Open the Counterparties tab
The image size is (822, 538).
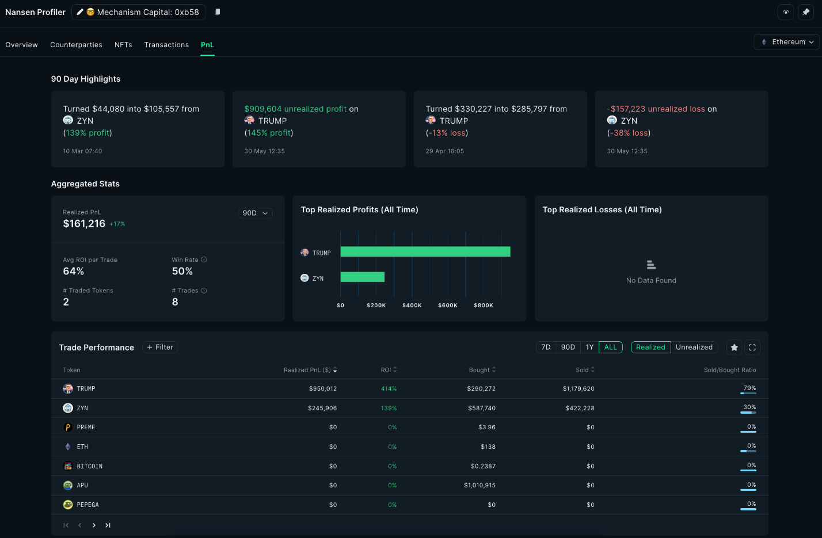[76, 44]
